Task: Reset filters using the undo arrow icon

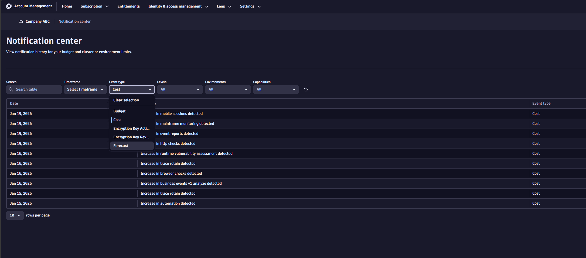Action: click(x=305, y=89)
